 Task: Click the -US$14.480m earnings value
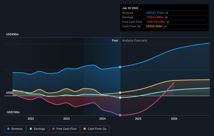pos(155,17)
